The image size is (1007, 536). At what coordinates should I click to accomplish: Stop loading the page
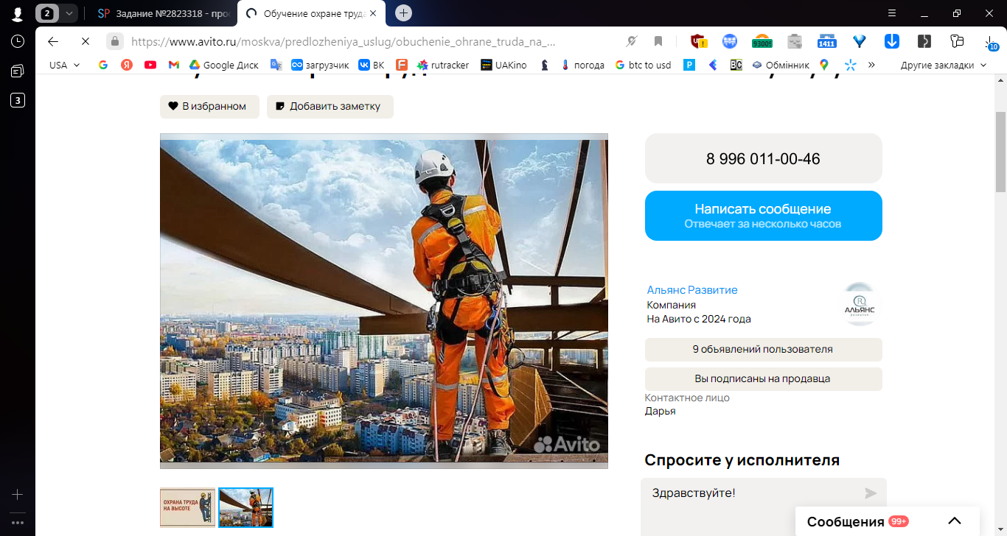[86, 41]
